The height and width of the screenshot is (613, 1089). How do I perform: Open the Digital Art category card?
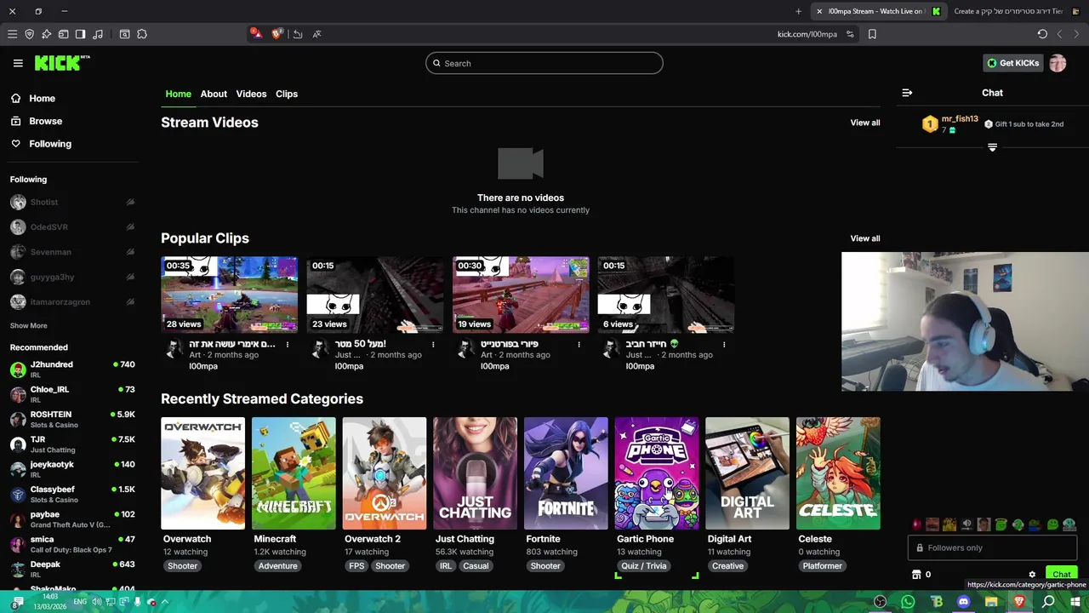click(x=747, y=473)
